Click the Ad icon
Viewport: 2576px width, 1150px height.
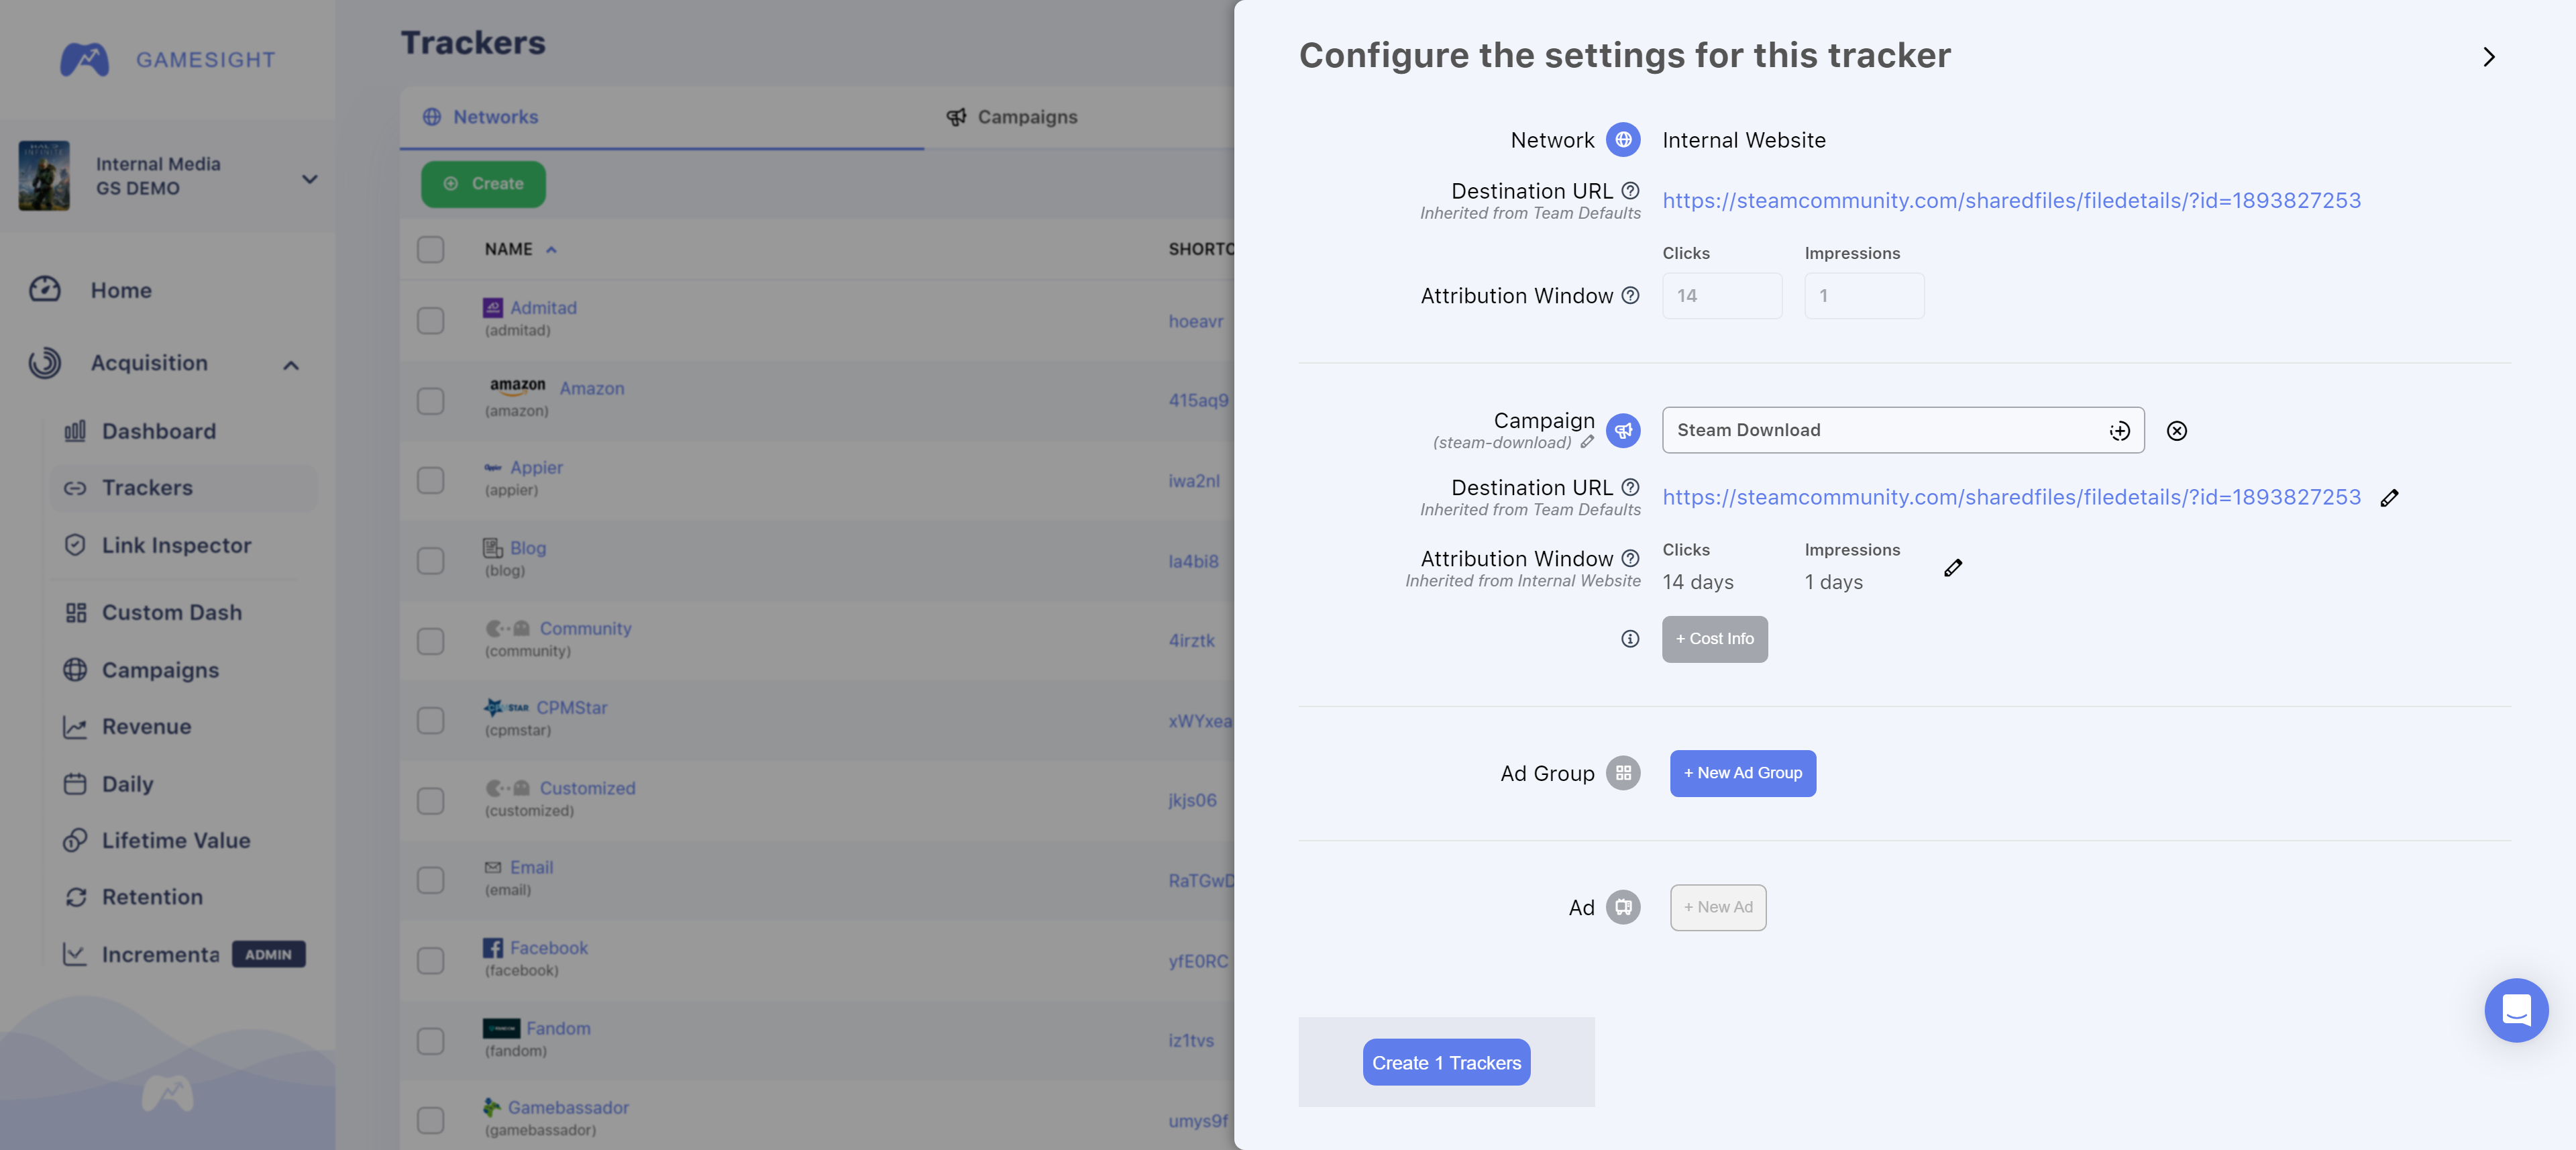[x=1622, y=907]
